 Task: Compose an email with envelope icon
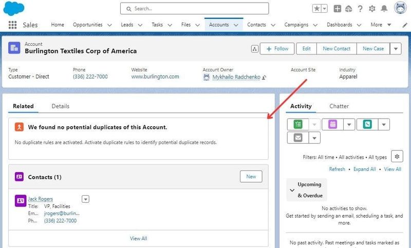pyautogui.click(x=298, y=138)
